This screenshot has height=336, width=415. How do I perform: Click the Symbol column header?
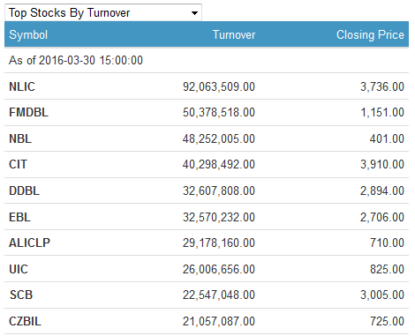pyautogui.click(x=28, y=35)
